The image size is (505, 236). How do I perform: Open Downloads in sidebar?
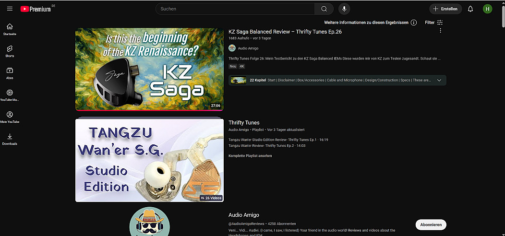click(10, 139)
